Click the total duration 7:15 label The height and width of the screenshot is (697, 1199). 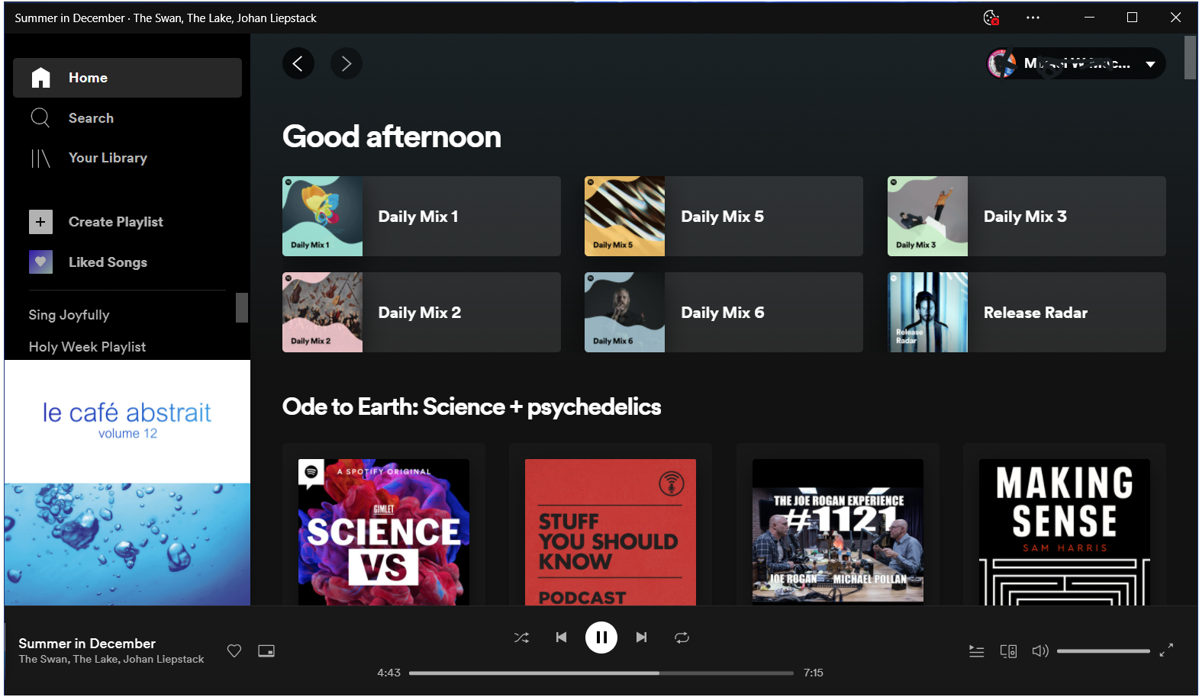click(x=814, y=673)
